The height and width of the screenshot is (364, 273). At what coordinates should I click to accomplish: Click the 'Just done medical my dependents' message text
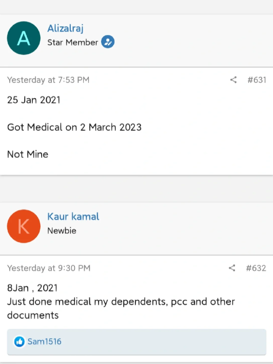(x=121, y=302)
